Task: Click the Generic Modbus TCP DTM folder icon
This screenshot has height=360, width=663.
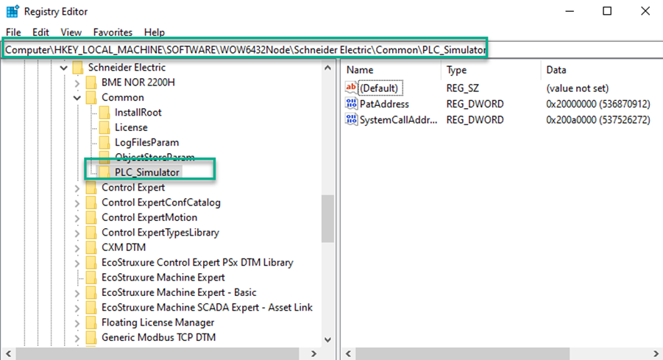Action: [91, 338]
